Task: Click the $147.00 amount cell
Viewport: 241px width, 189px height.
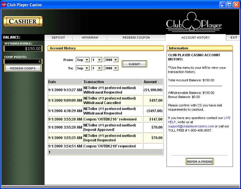Action: click(x=153, y=119)
